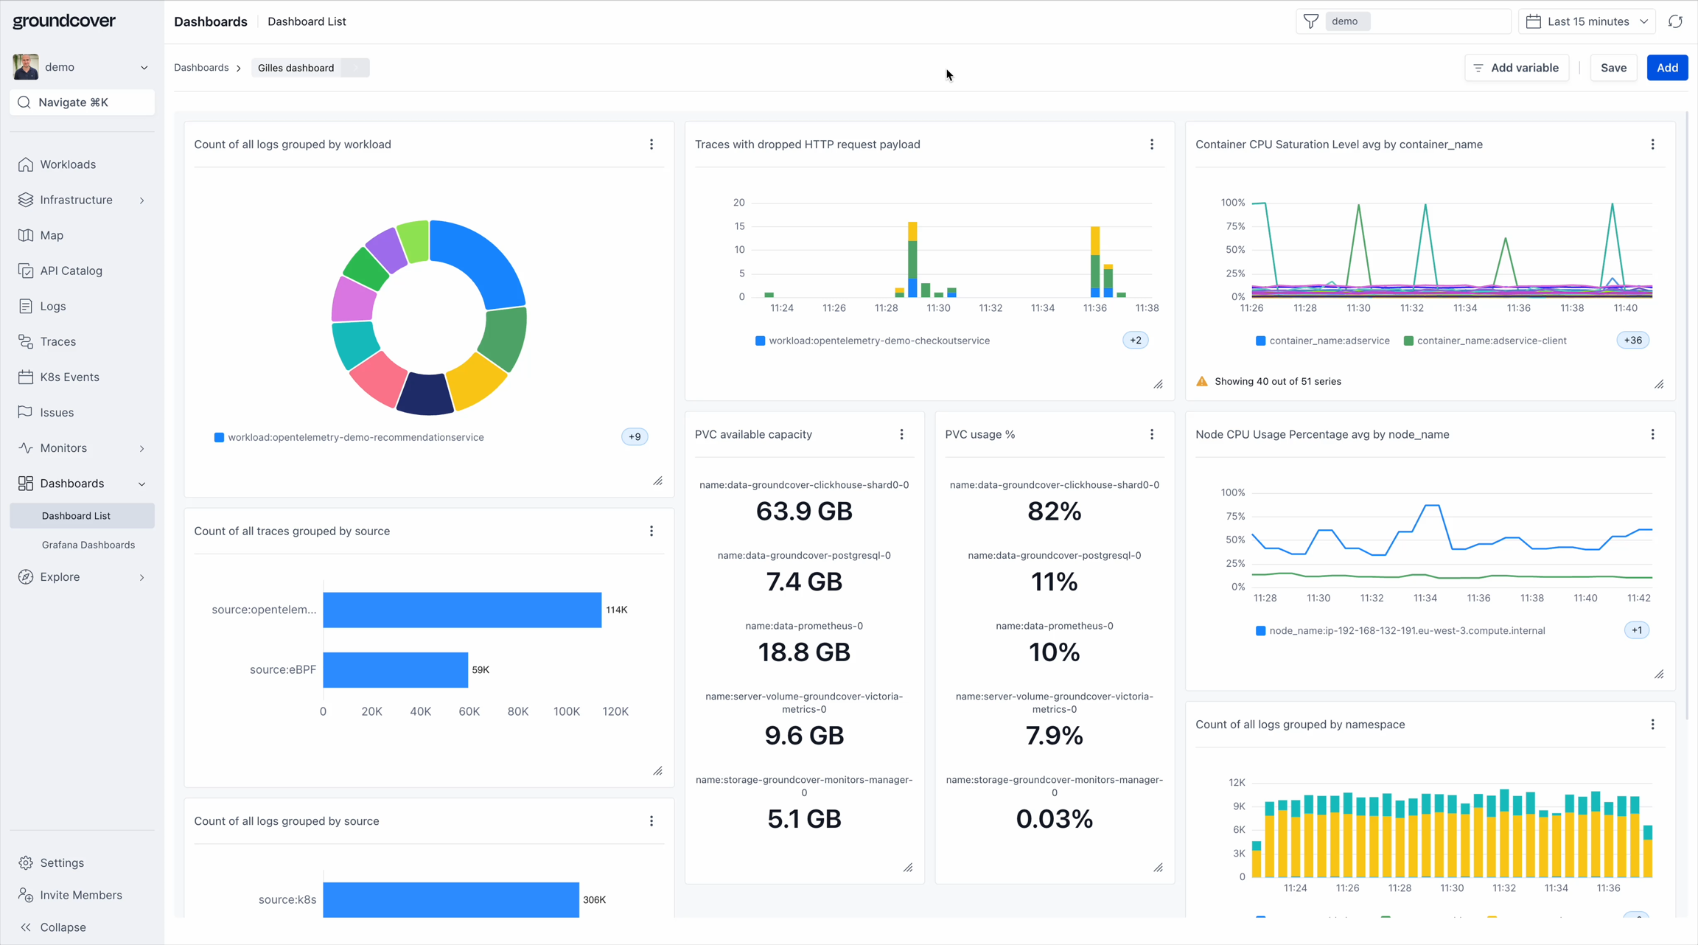This screenshot has height=945, width=1698.
Task: Select the Traces sidebar icon
Action: [27, 341]
